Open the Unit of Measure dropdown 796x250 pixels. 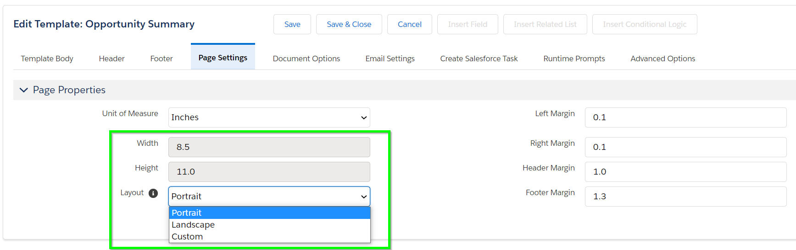point(269,117)
